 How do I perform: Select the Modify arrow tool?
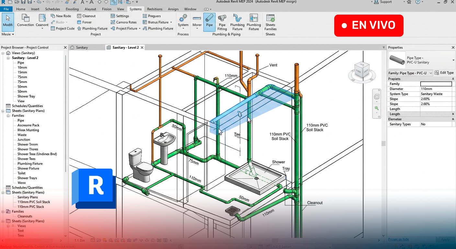click(7, 22)
